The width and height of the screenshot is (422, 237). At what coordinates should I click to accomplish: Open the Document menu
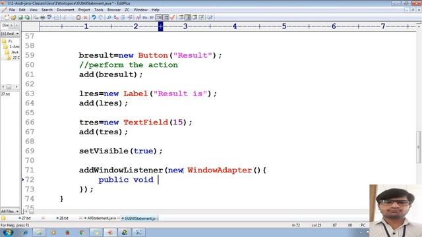coord(65,10)
